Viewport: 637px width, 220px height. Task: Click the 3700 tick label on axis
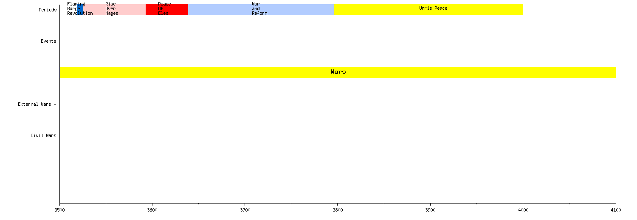pyautogui.click(x=245, y=210)
